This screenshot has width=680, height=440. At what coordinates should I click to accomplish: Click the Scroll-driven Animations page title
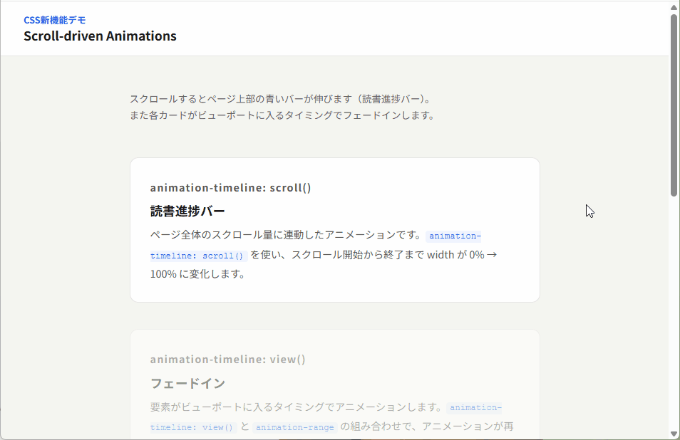101,36
